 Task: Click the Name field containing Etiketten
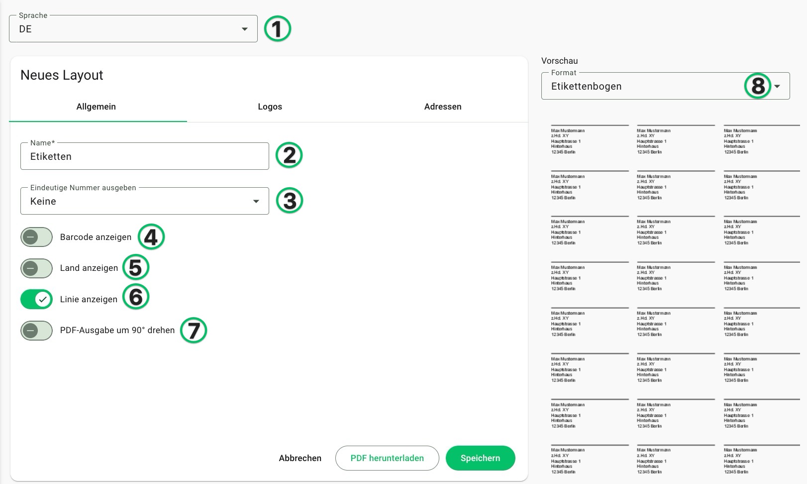point(145,156)
